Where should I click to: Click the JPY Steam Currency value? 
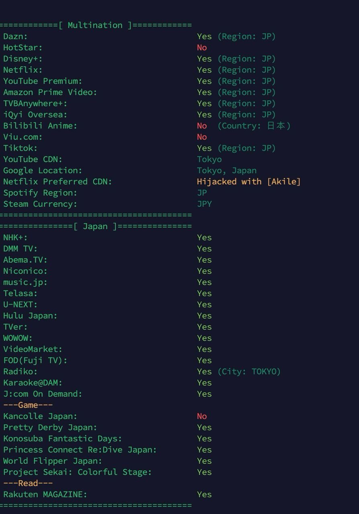[x=204, y=204]
